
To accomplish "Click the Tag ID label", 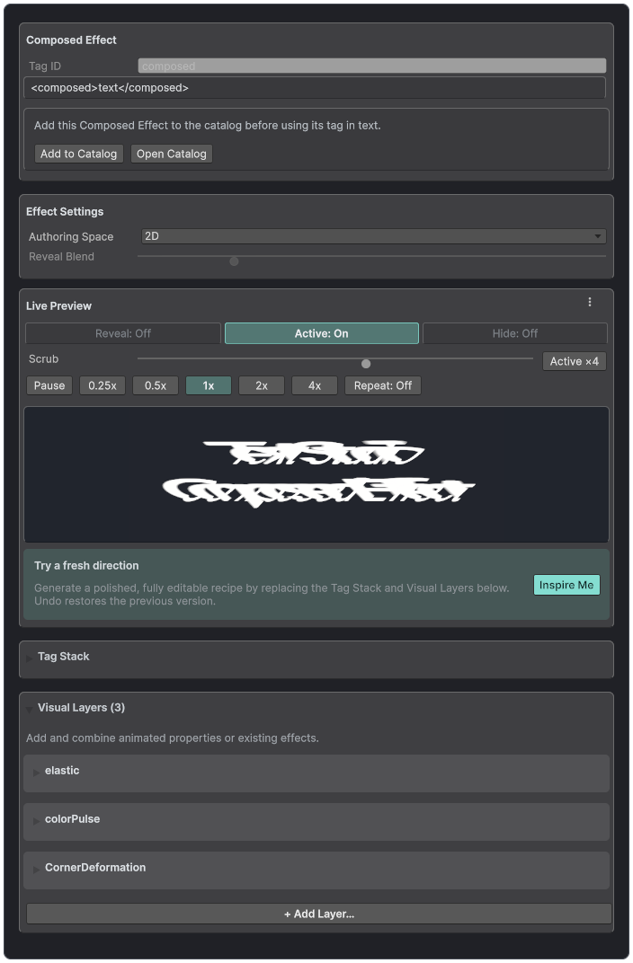I will pyautogui.click(x=45, y=66).
